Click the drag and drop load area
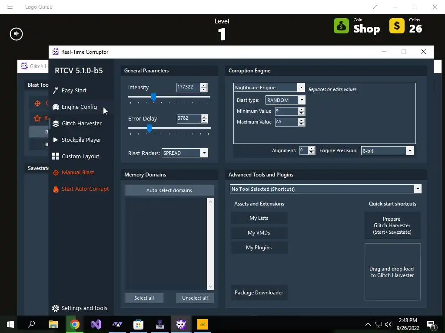Screen dimensions: 445x333 pyautogui.click(x=392, y=272)
